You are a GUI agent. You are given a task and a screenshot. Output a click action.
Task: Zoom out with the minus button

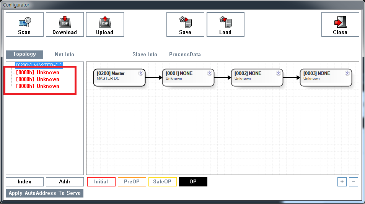pos(354,182)
